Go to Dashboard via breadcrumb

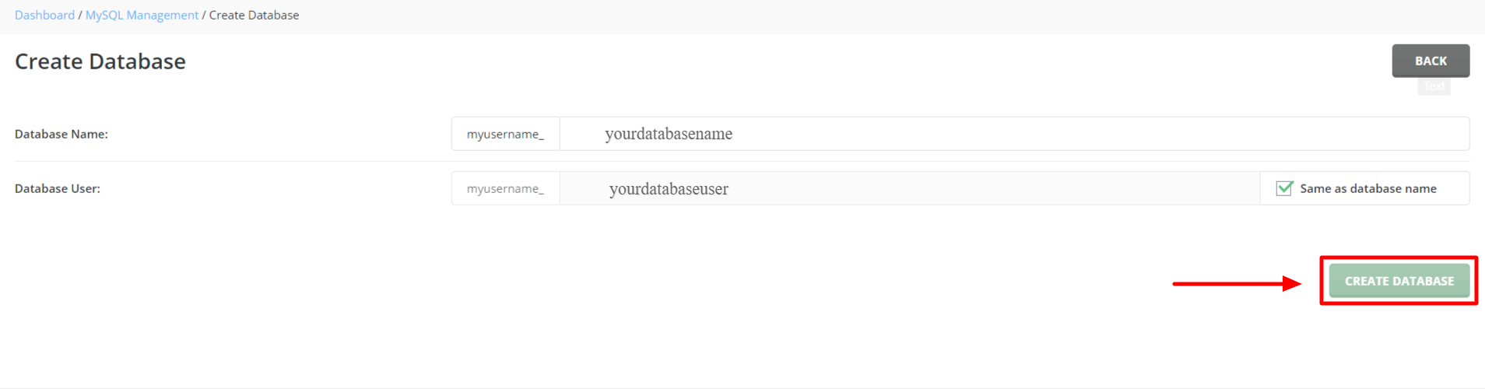pyautogui.click(x=44, y=15)
